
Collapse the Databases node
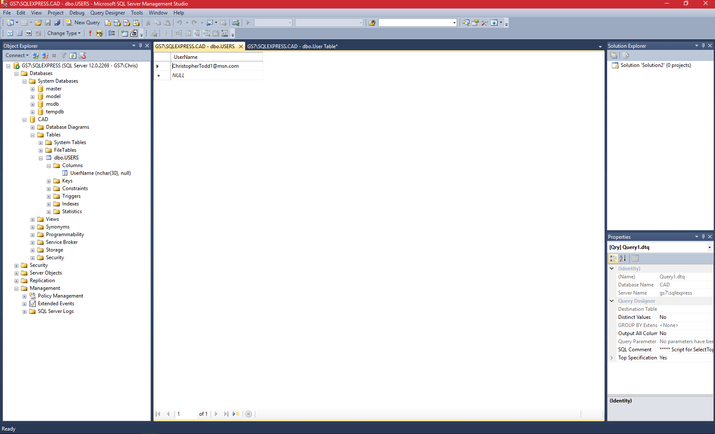(16, 74)
